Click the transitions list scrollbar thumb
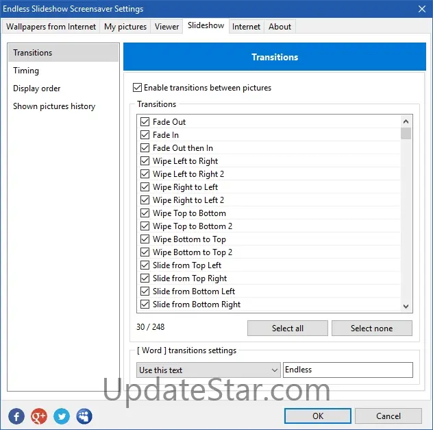 pyautogui.click(x=406, y=133)
